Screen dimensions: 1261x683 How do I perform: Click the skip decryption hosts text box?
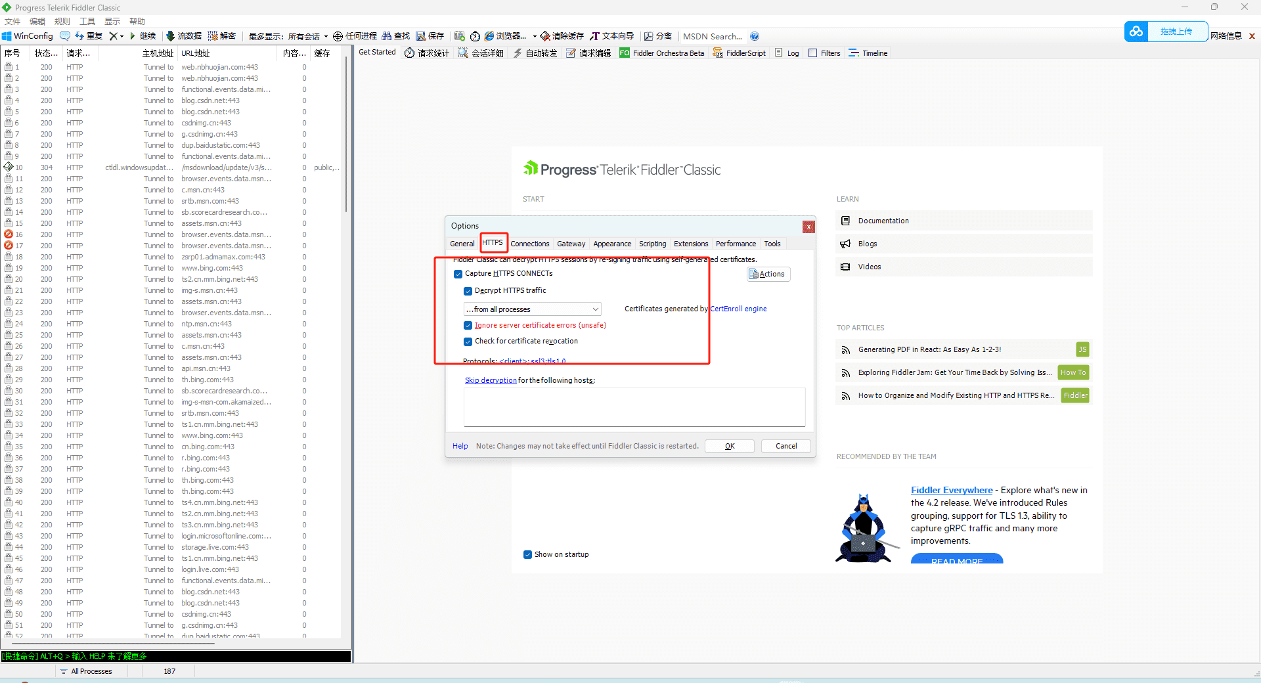pos(634,407)
